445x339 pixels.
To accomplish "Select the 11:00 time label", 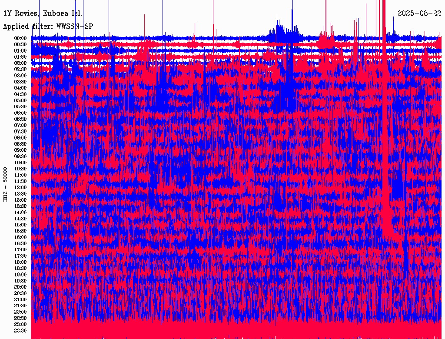I will tap(20, 175).
